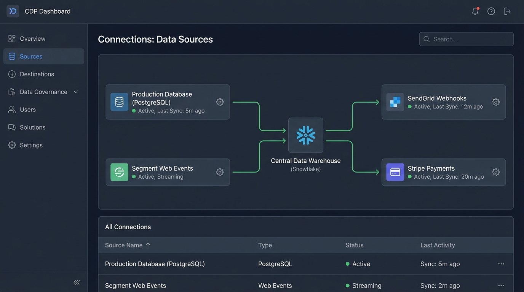Collapse the sidebar with double chevron
The image size is (524, 292).
point(77,282)
